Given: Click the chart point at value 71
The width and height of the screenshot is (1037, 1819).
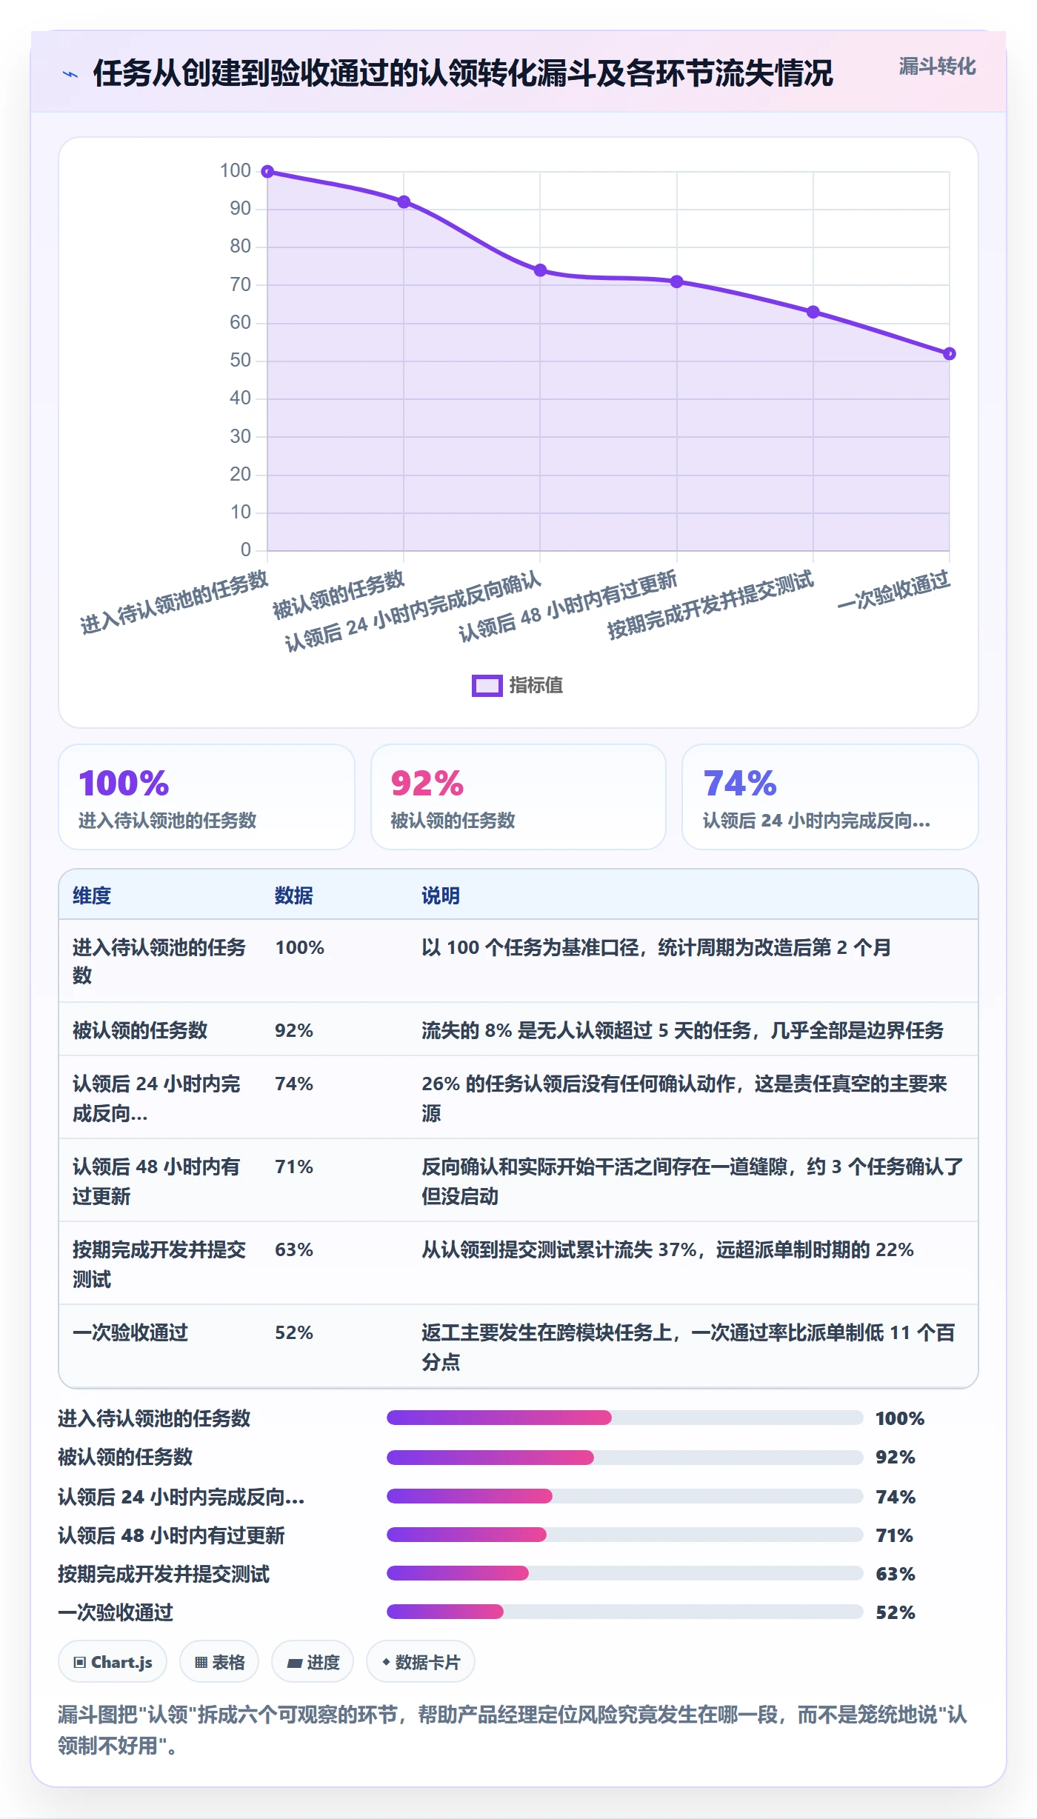Looking at the screenshot, I should (677, 281).
